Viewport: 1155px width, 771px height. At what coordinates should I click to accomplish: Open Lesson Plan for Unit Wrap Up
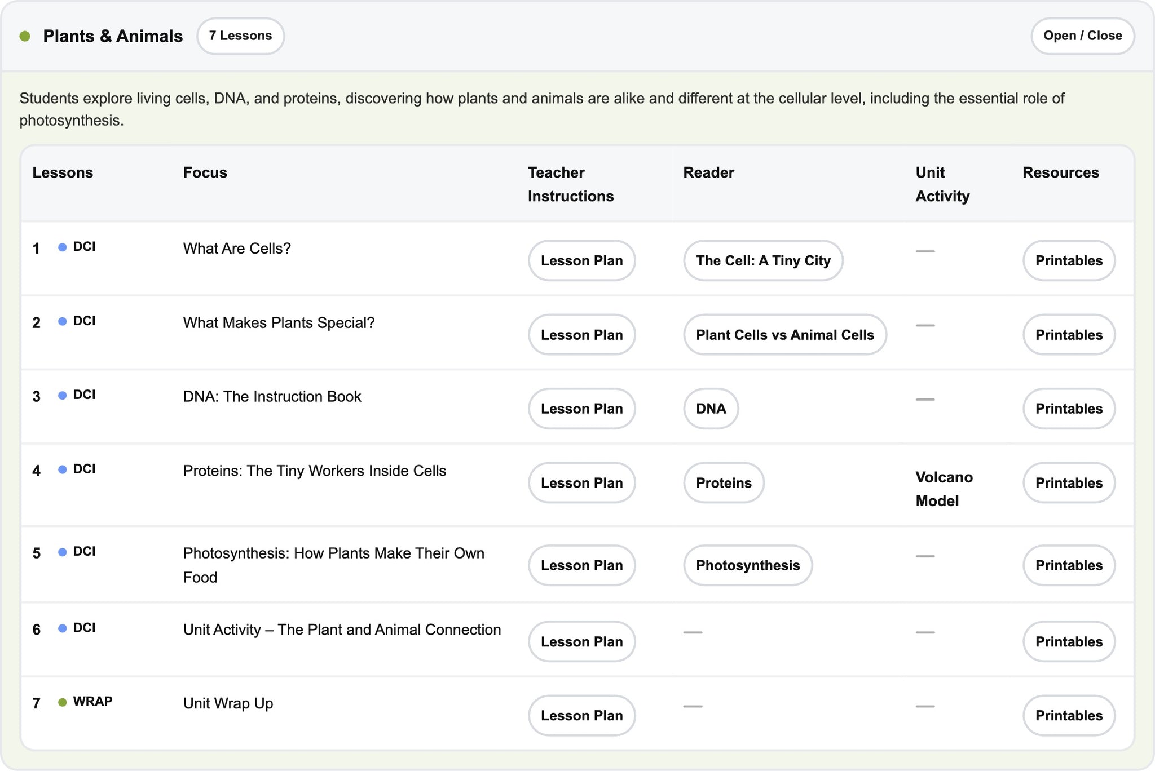pyautogui.click(x=581, y=715)
